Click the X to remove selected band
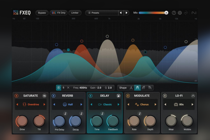210x140 pixels. tap(68, 88)
